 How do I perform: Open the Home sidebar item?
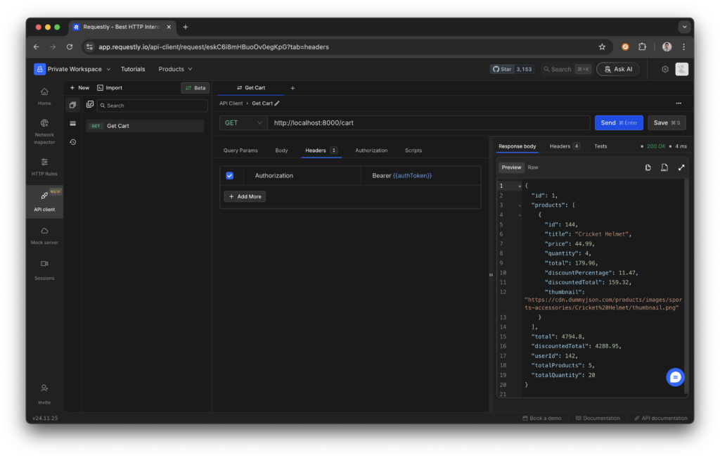point(44,96)
